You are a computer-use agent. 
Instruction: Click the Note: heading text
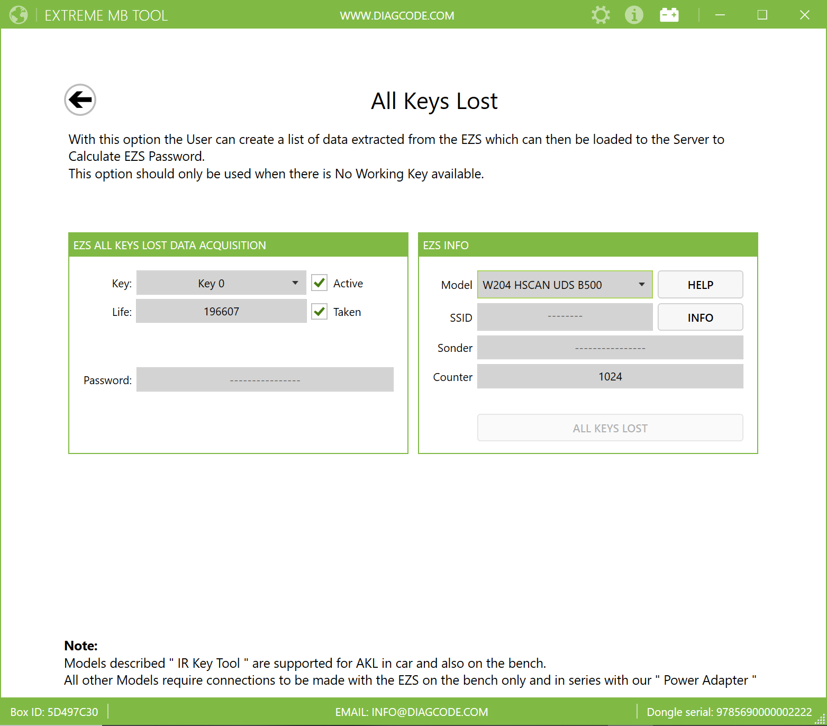click(x=81, y=646)
